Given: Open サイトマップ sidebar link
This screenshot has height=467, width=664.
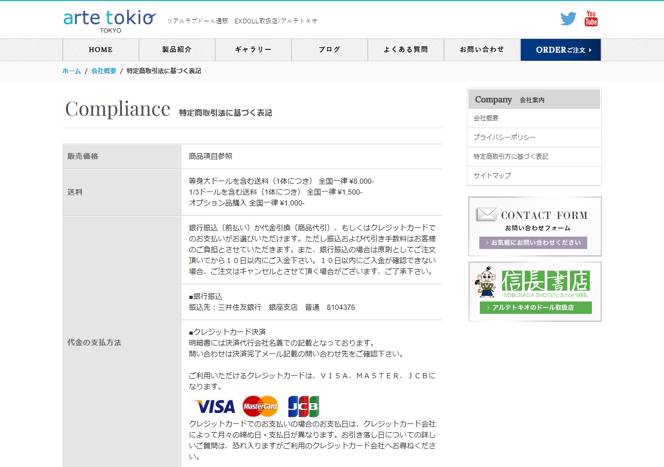Looking at the screenshot, I should pyautogui.click(x=534, y=176).
